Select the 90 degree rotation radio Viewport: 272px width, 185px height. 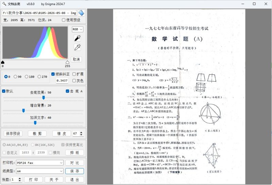tap(15, 77)
